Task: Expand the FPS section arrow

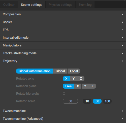Action: (122, 30)
